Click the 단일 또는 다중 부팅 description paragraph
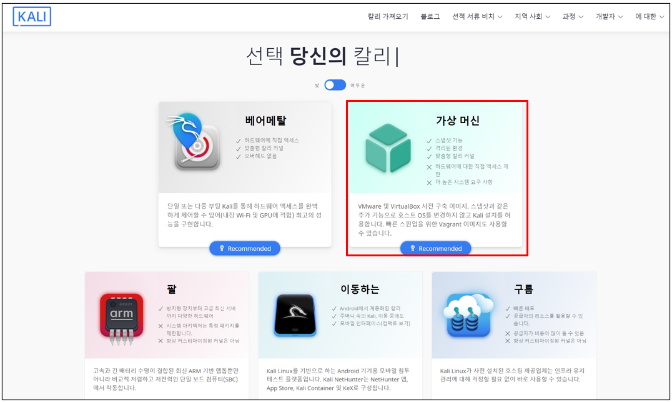The height and width of the screenshot is (402, 672). click(x=244, y=215)
